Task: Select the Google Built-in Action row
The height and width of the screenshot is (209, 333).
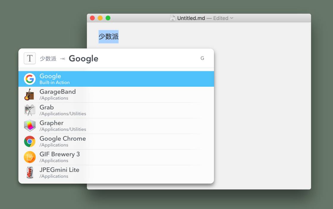Action: pyautogui.click(x=116, y=79)
